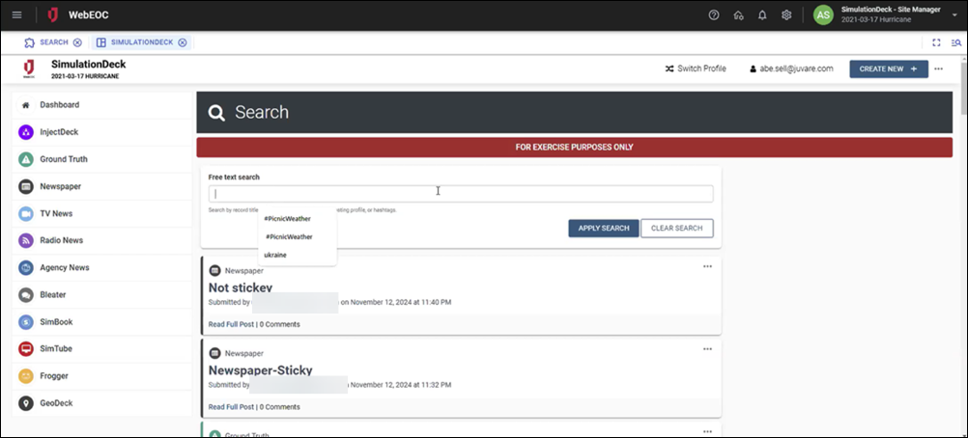Expand options menu for Newspaper-Sticky post
This screenshot has width=968, height=438.
tap(707, 348)
